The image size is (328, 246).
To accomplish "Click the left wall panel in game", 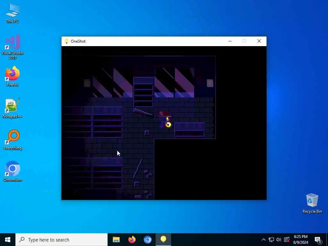I will [87, 83].
